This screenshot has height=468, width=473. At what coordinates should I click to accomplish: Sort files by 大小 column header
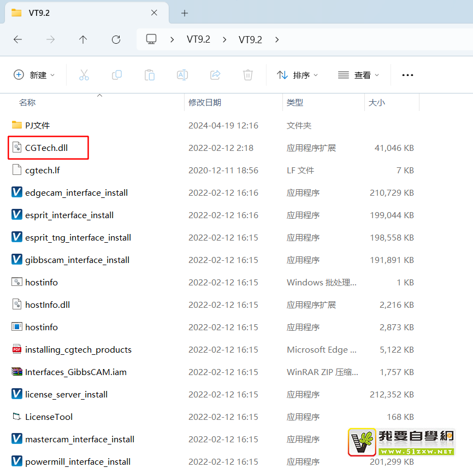pos(376,102)
